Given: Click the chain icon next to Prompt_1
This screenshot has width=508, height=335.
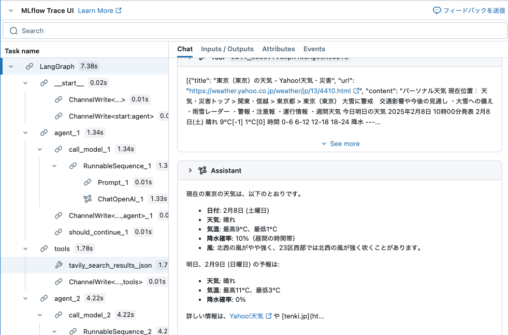Looking at the screenshot, I should (x=86, y=182).
